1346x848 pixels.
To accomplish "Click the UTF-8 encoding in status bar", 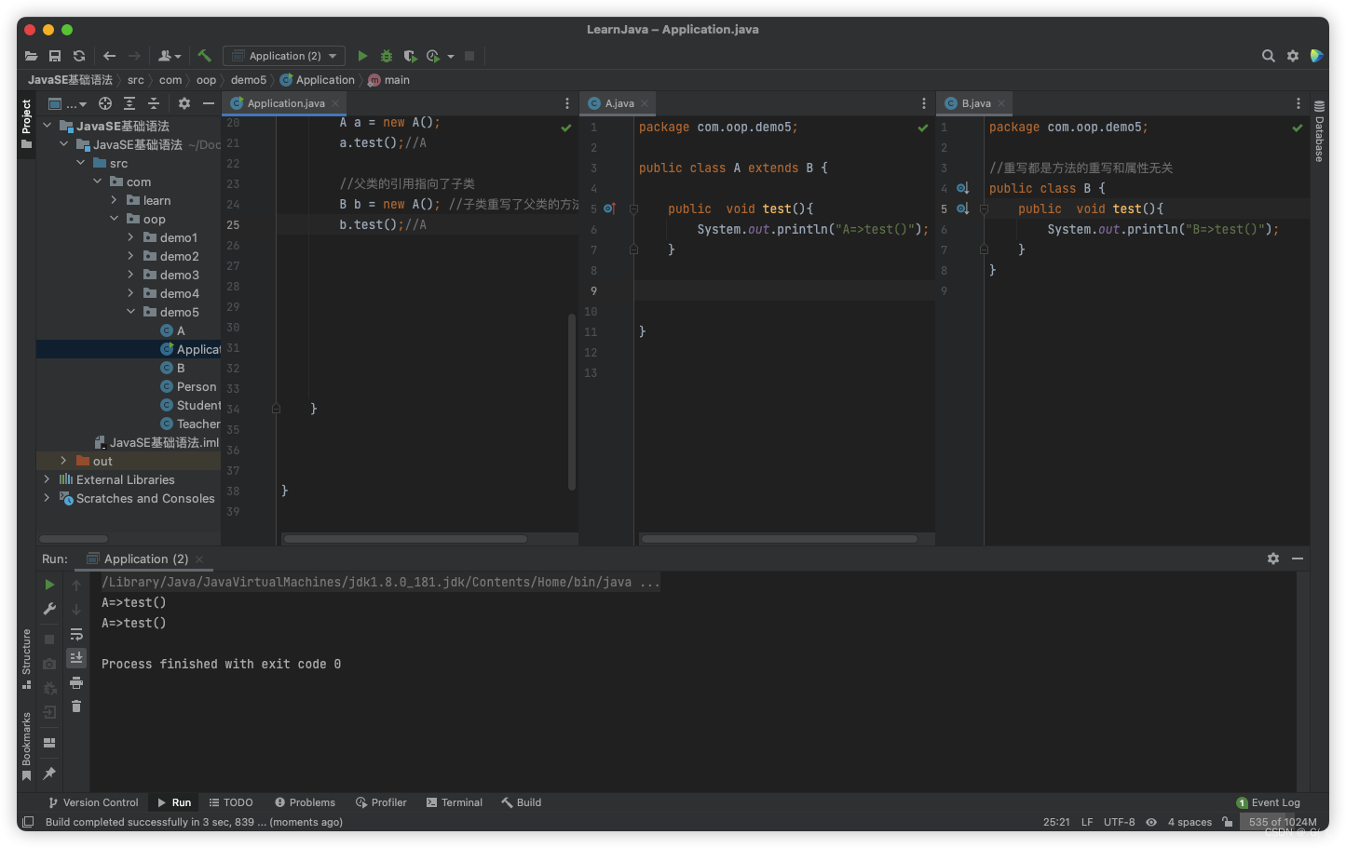I will pyautogui.click(x=1119, y=822).
